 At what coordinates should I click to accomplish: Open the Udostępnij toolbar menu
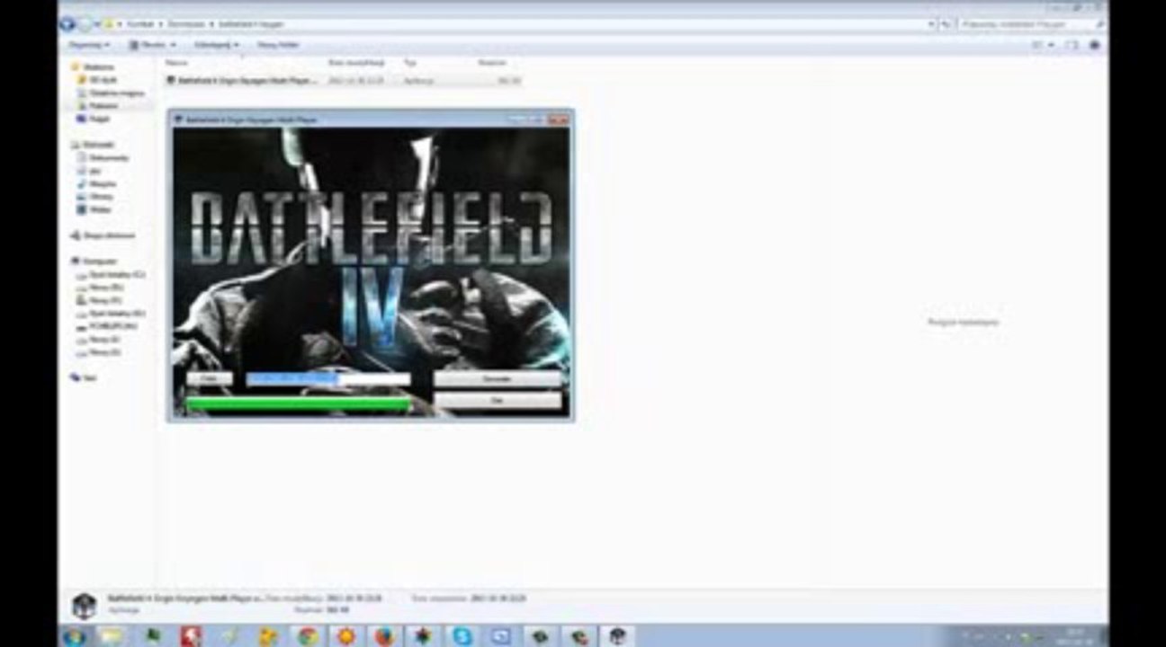tap(217, 44)
